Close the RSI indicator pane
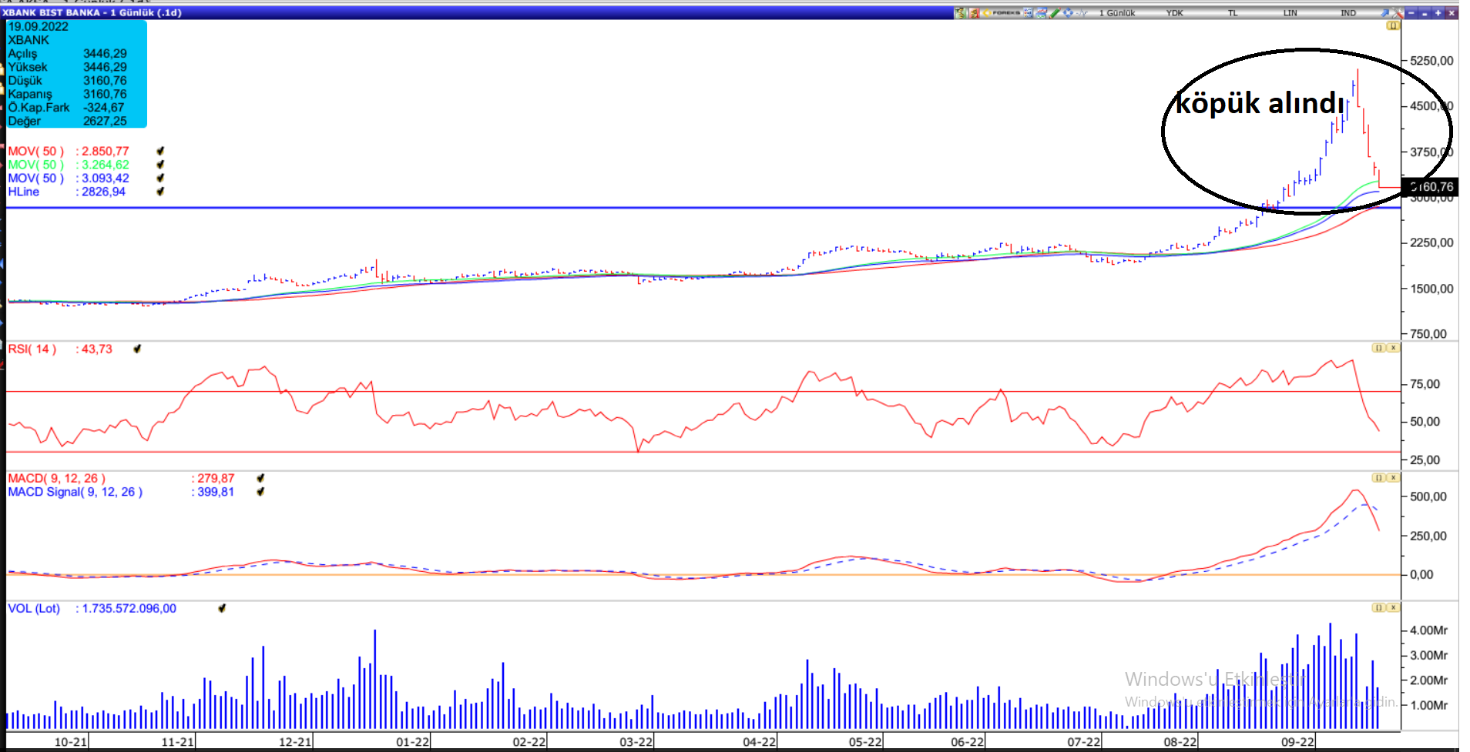 [1393, 348]
